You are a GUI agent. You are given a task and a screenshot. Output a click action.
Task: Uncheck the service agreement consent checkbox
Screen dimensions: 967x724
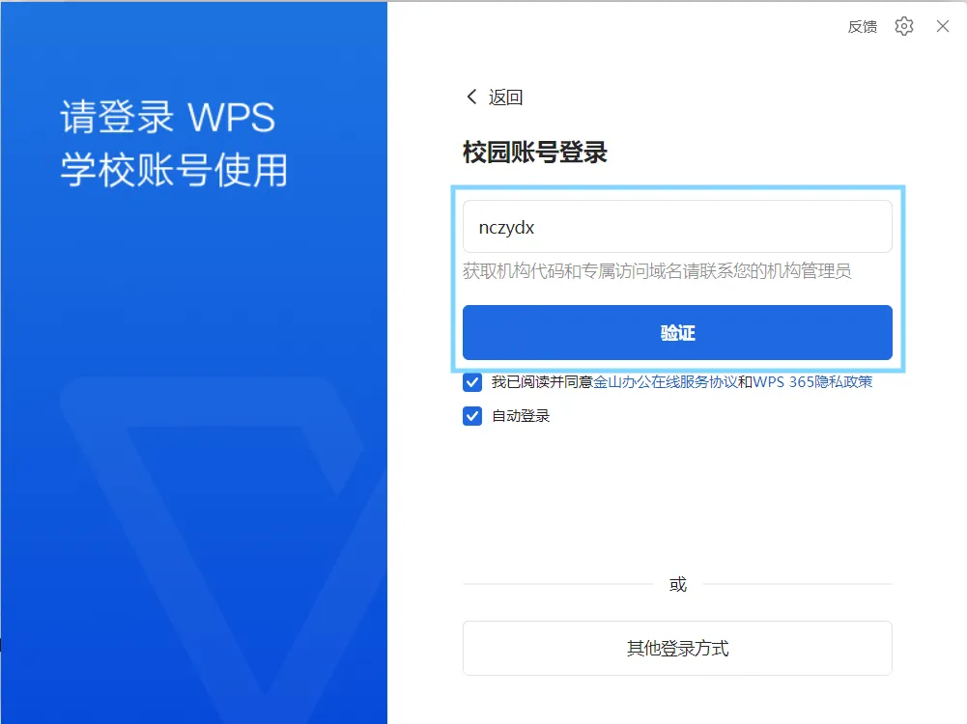tap(472, 382)
